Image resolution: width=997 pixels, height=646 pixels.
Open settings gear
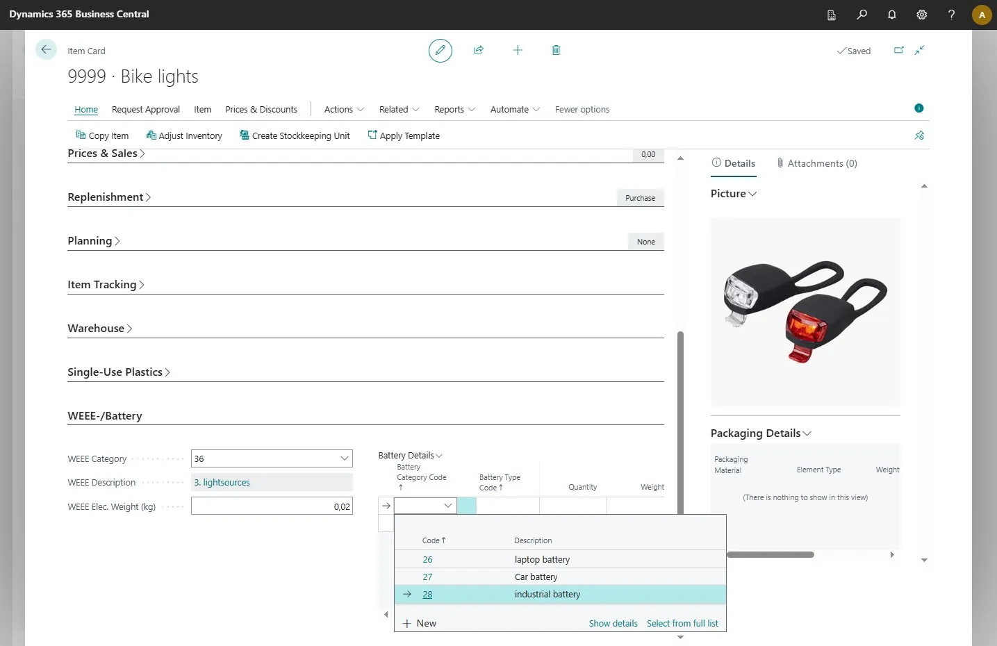[922, 15]
